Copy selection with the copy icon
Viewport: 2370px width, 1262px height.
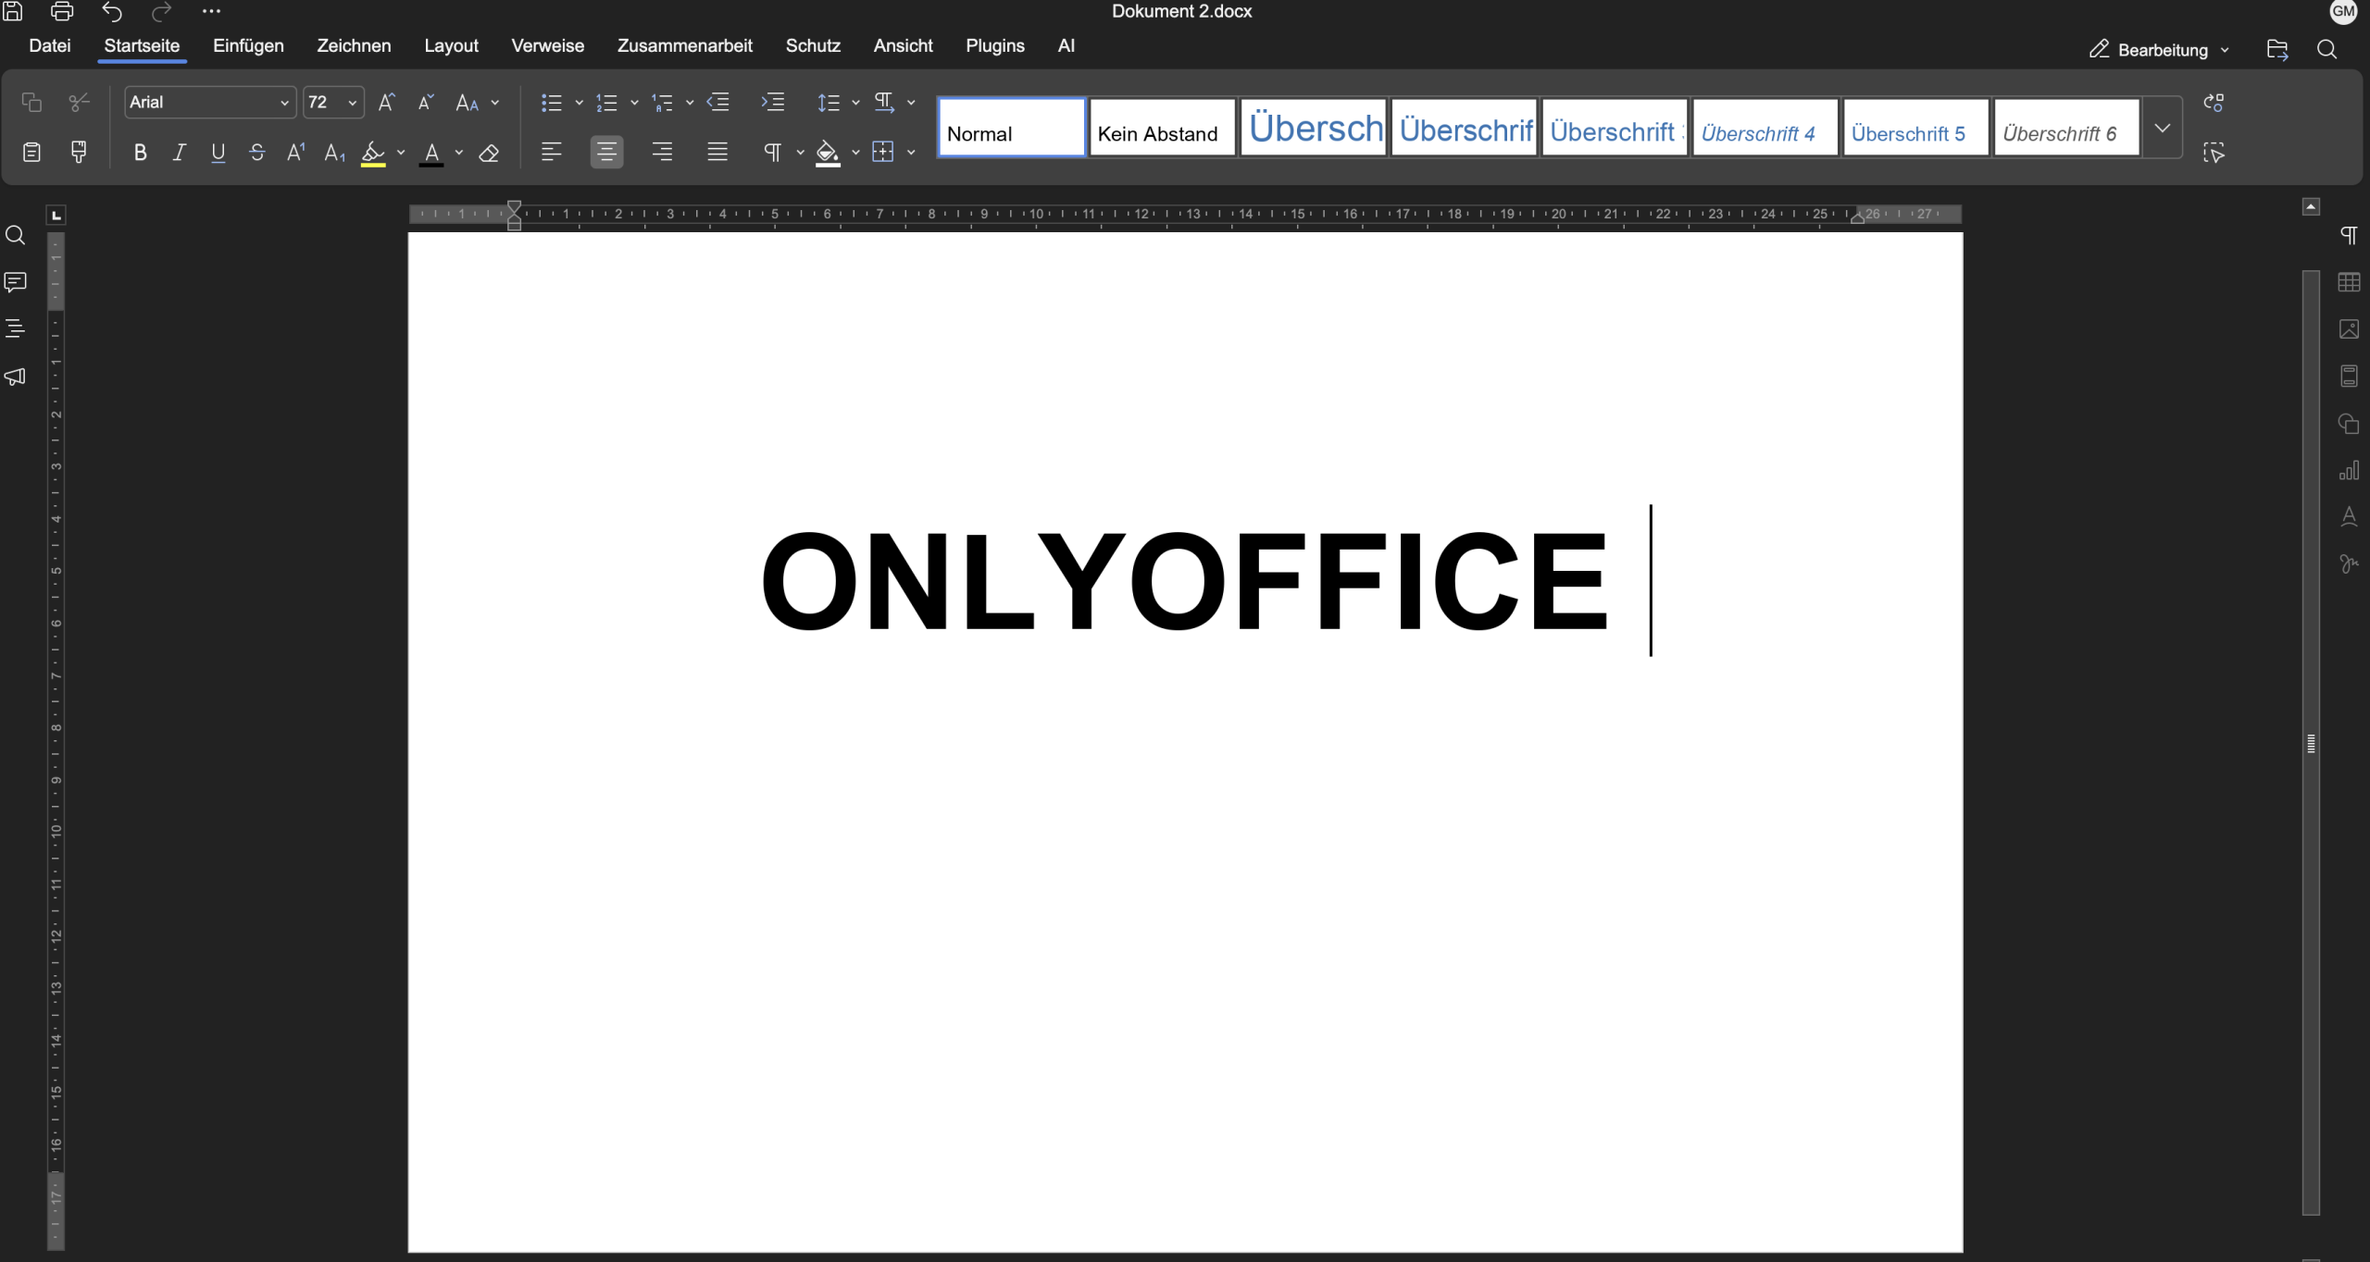[31, 102]
